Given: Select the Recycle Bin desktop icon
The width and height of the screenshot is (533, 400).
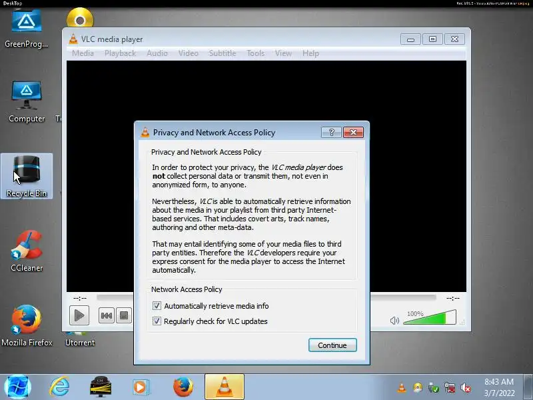Looking at the screenshot, I should point(27,176).
